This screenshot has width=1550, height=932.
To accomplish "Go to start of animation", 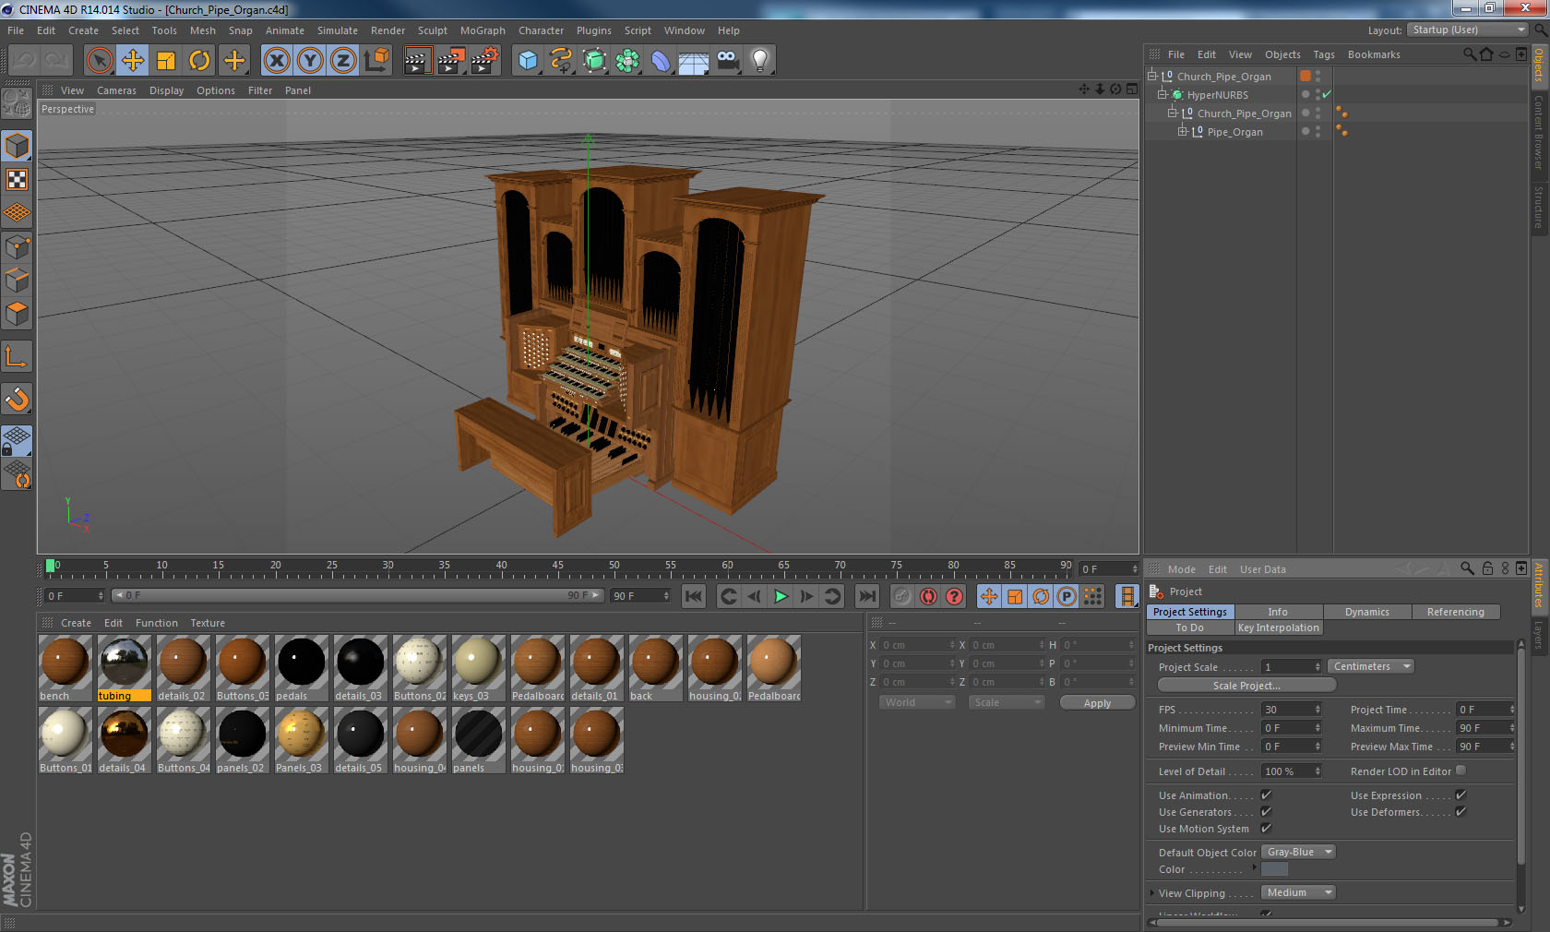I will click(x=694, y=596).
